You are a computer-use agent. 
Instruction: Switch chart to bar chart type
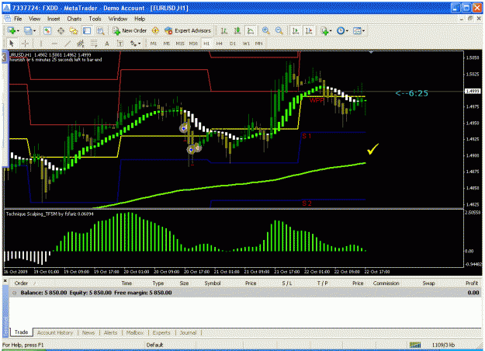tap(224, 30)
